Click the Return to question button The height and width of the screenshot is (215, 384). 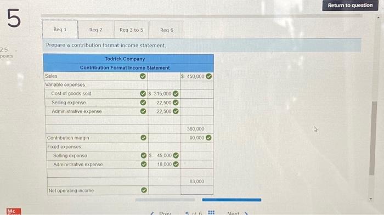pos(350,5)
